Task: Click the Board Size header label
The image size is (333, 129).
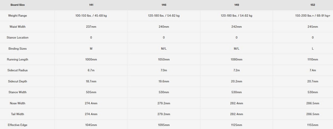Action: pyautogui.click(x=18, y=5)
